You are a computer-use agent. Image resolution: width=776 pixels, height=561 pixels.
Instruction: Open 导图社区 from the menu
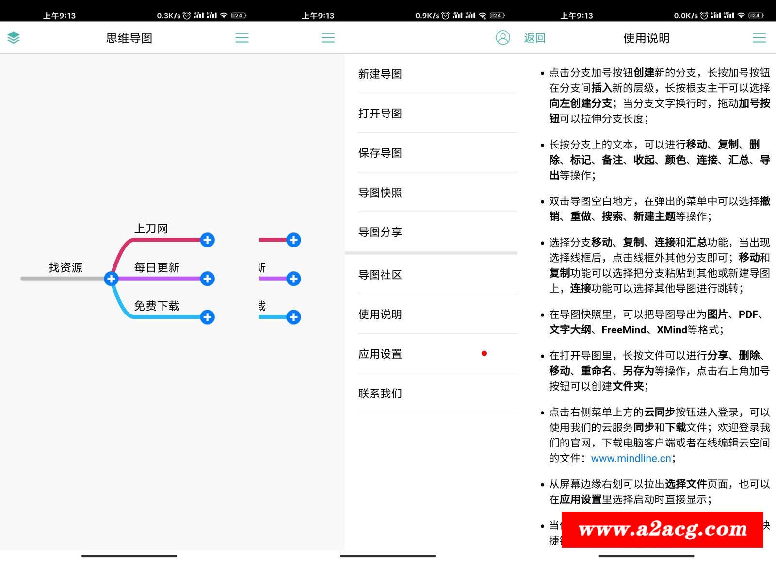tap(380, 275)
